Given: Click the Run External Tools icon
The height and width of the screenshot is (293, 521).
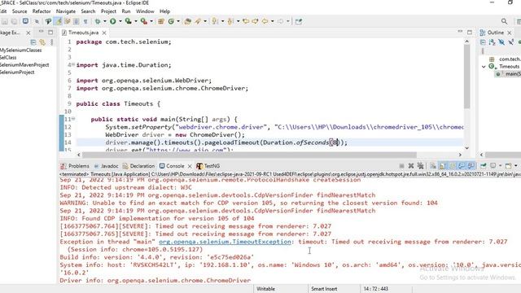Looking at the screenshot, I should pyautogui.click(x=144, y=21).
